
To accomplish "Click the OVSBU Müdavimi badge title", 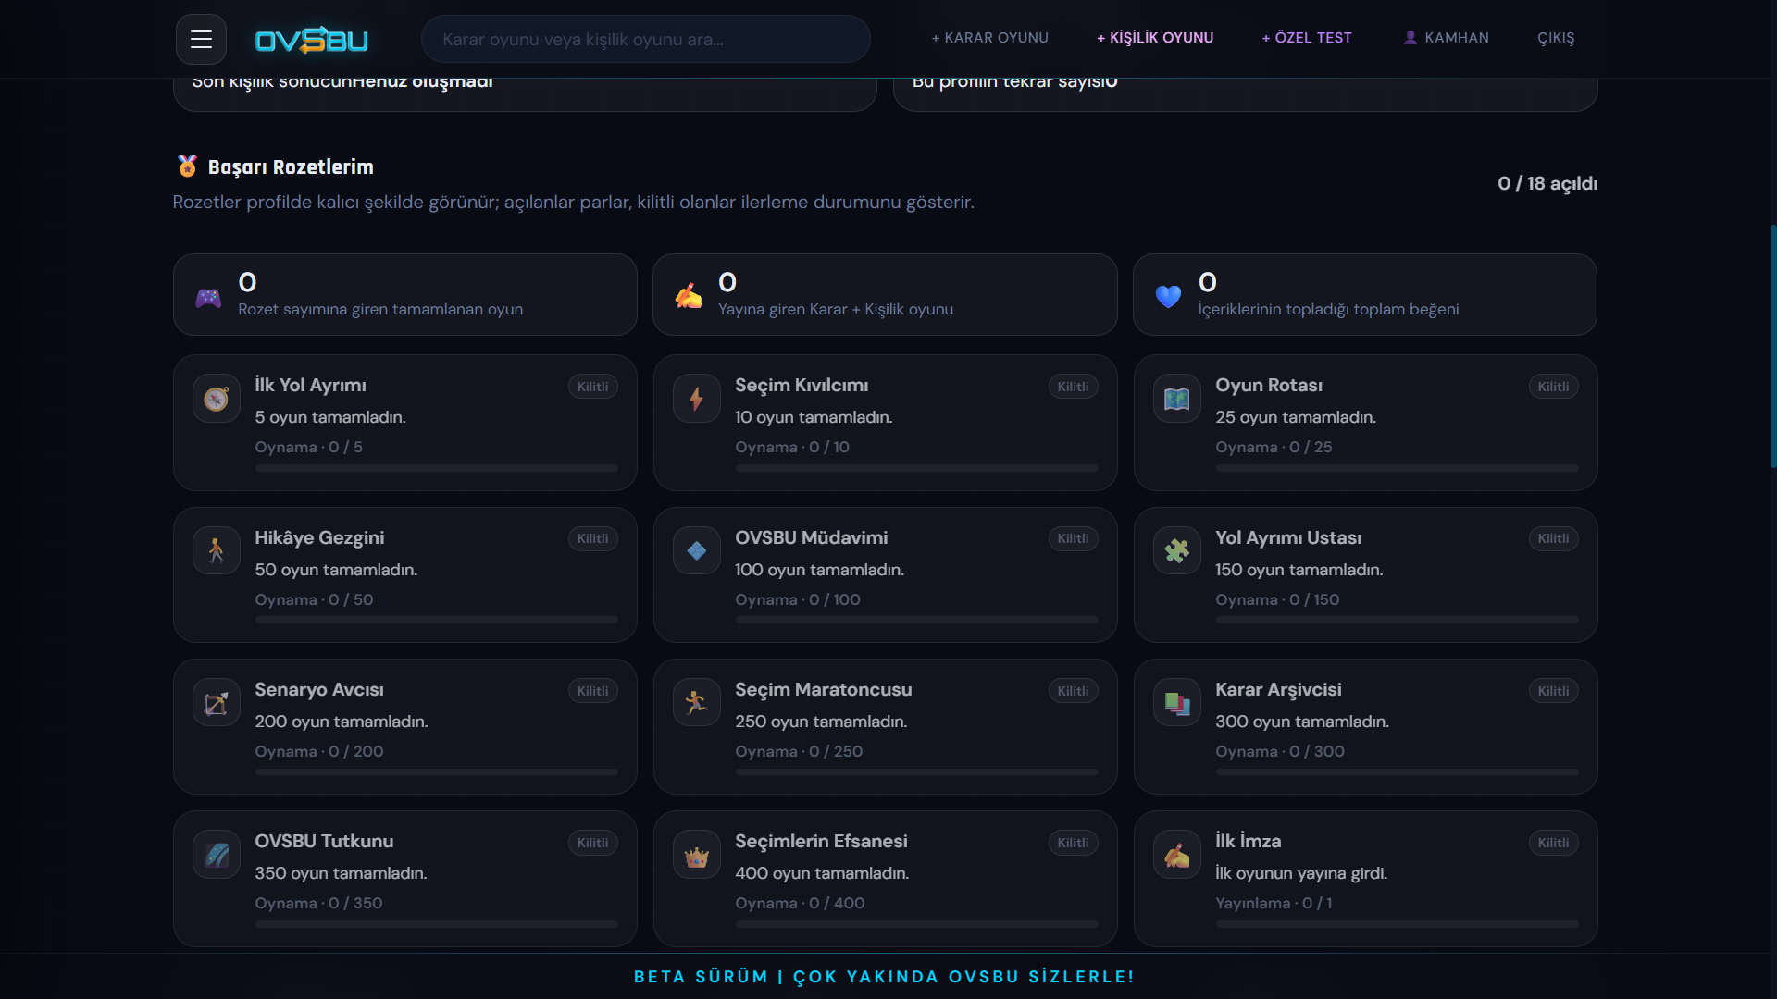I will pos(811,537).
